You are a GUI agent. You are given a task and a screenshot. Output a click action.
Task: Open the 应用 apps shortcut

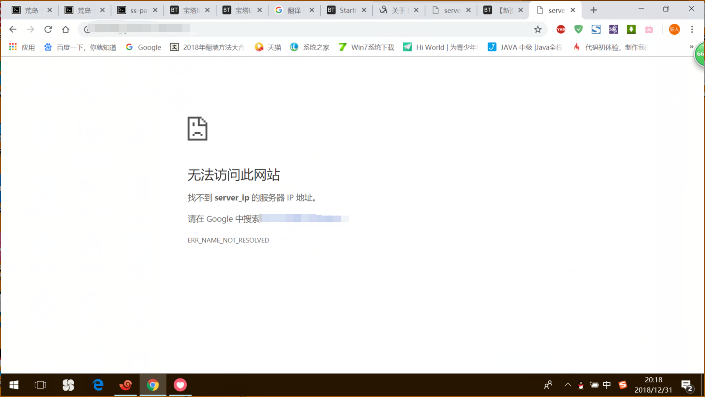pyautogui.click(x=22, y=47)
